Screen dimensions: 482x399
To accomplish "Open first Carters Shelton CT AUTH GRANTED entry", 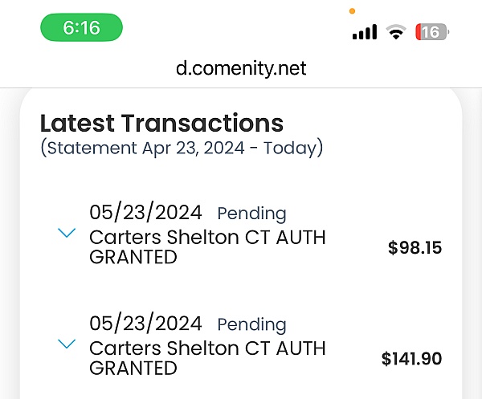I will tap(207, 247).
